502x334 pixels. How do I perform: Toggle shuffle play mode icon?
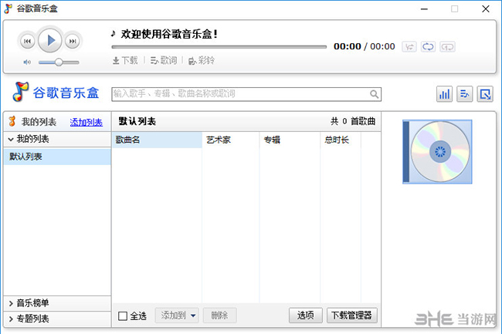click(409, 47)
